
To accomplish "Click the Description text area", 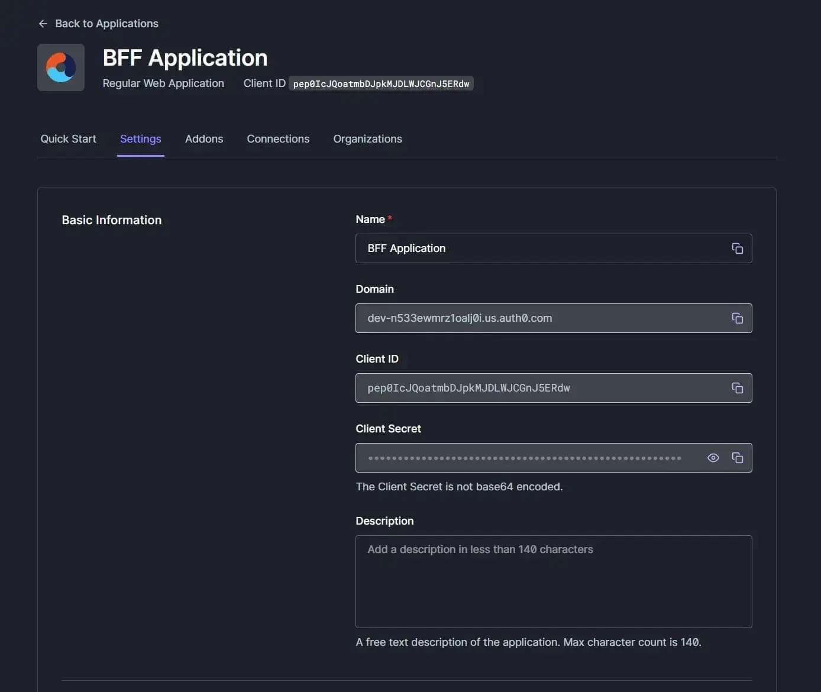I will pos(554,581).
